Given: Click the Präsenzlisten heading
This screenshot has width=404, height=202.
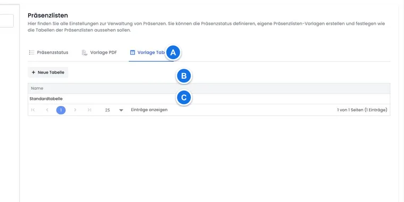Looking at the screenshot, I should pos(48,16).
